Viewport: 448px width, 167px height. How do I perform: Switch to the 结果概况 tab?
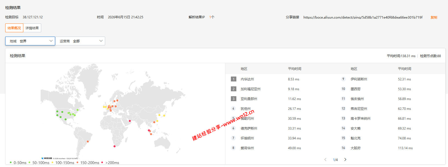14,28
